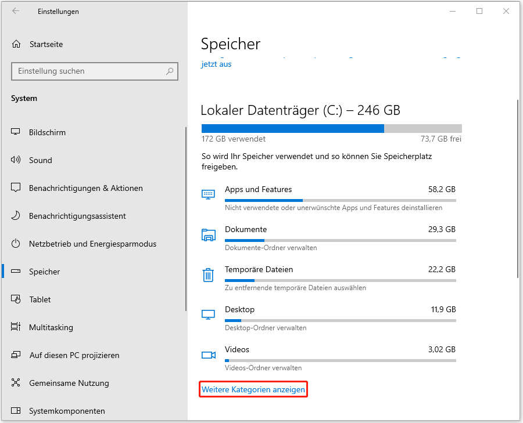Click the C: drive usage bar
The image size is (523, 423).
pos(332,129)
